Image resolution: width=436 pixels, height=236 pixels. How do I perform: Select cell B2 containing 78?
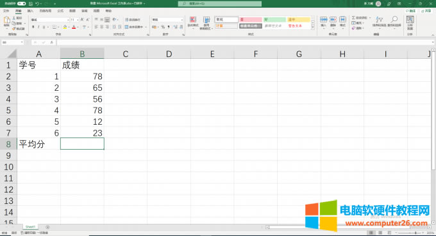click(x=82, y=76)
